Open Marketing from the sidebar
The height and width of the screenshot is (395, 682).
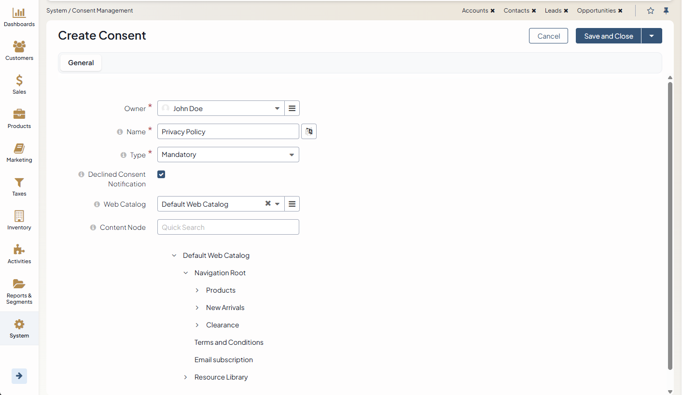tap(19, 149)
